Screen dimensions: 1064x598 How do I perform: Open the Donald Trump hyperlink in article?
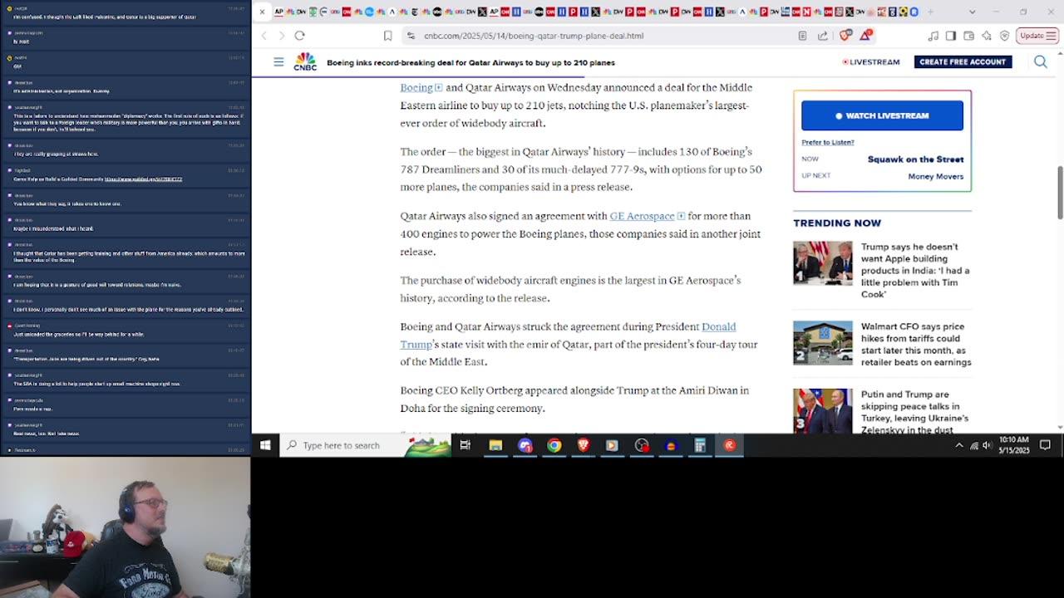(568, 336)
